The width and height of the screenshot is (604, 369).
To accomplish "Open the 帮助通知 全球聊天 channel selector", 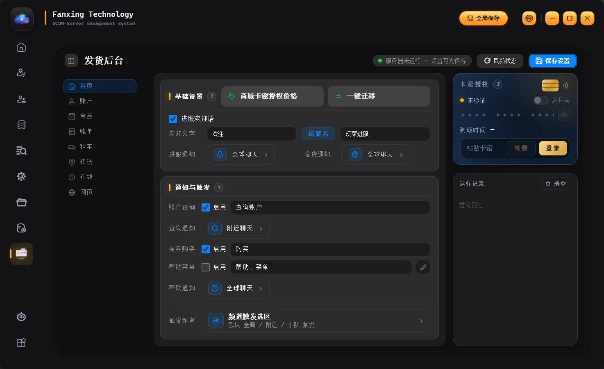I will [236, 288].
